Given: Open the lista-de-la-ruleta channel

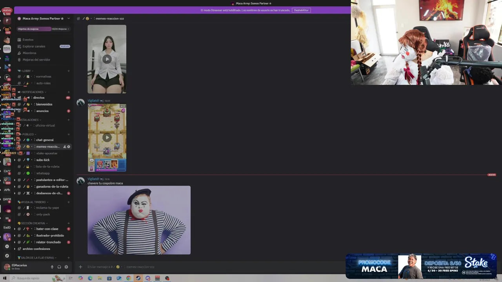Looking at the screenshot, I should [43, 166].
